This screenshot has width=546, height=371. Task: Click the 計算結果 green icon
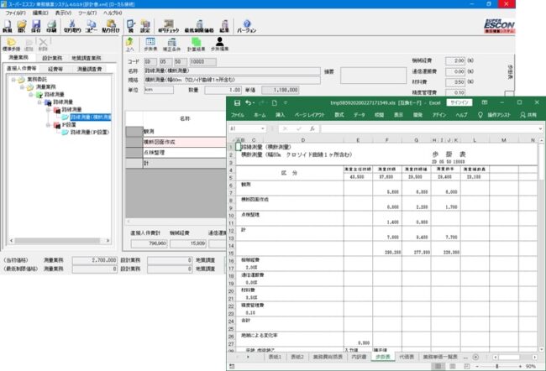[196, 44]
